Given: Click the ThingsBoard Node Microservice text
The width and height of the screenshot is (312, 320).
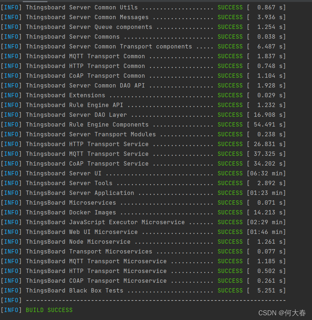Looking at the screenshot, I should [78, 242].
